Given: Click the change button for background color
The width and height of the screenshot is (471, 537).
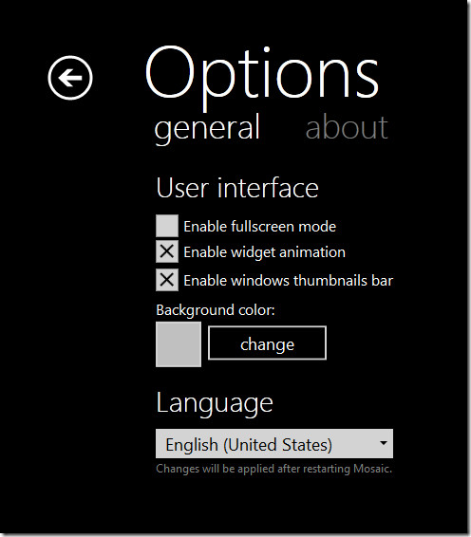Looking at the screenshot, I should click(x=268, y=343).
